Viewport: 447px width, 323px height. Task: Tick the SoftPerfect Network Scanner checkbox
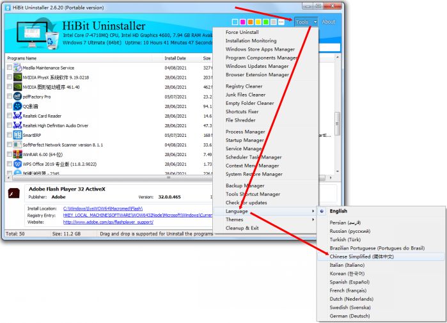point(10,145)
